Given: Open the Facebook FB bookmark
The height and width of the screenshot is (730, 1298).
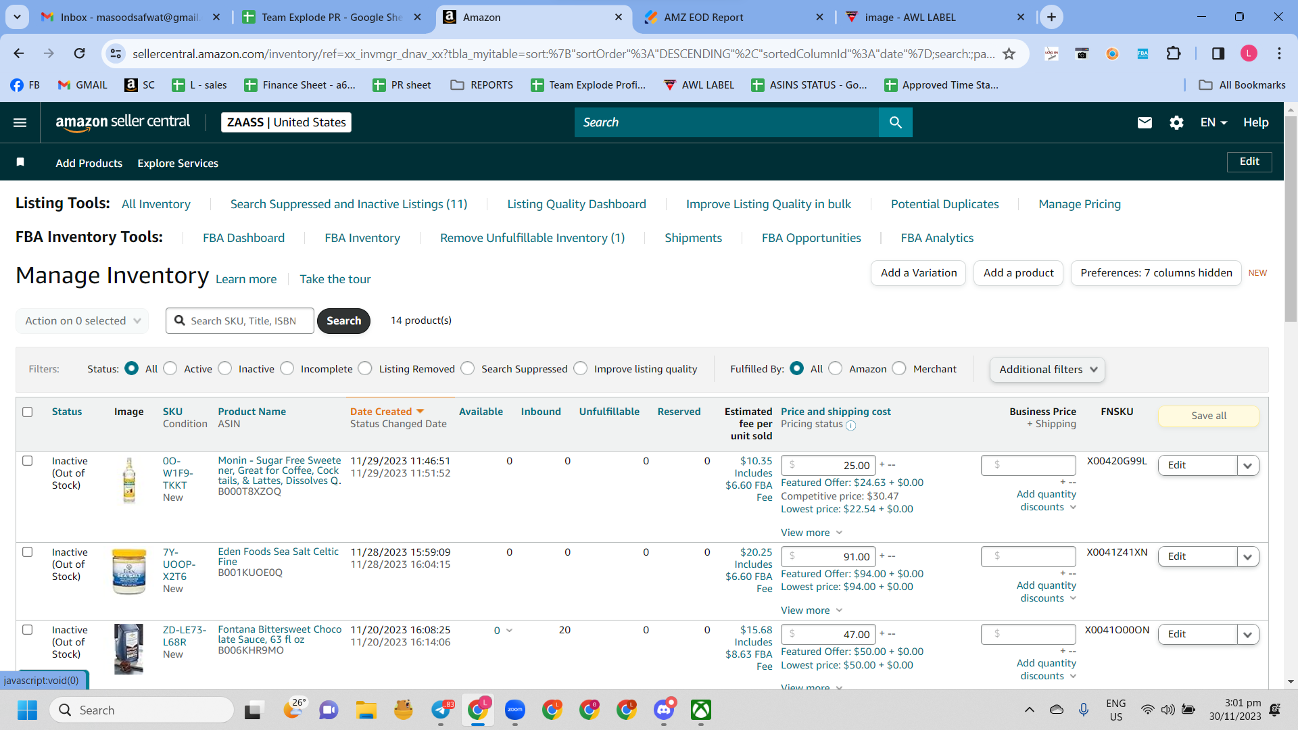Looking at the screenshot, I should pos(25,84).
